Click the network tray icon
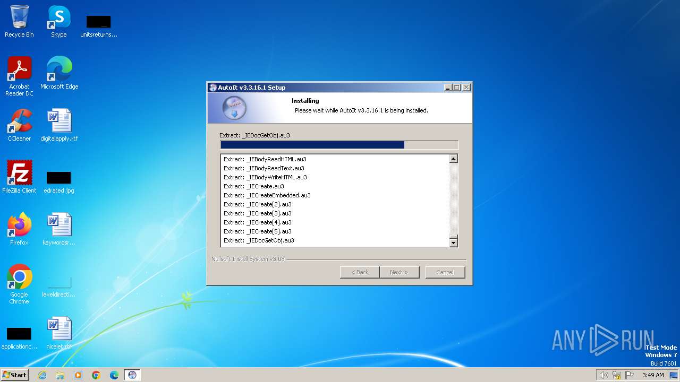This screenshot has width=680, height=382. tap(617, 375)
